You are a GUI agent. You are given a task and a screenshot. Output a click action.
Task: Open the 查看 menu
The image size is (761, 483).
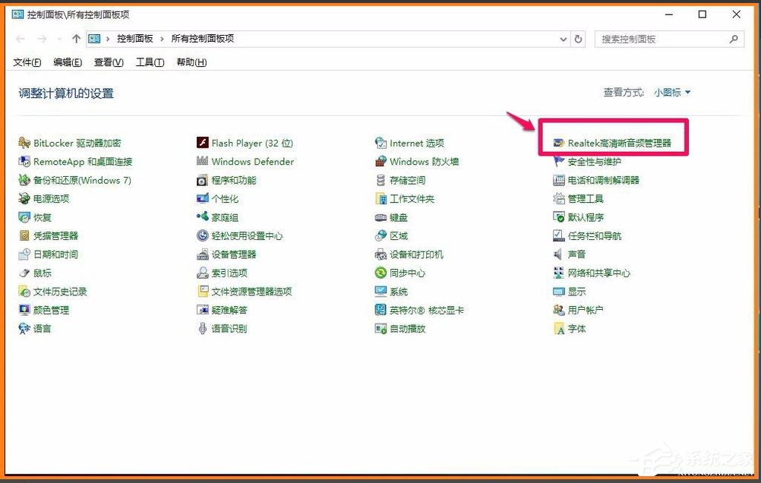pyautogui.click(x=107, y=62)
